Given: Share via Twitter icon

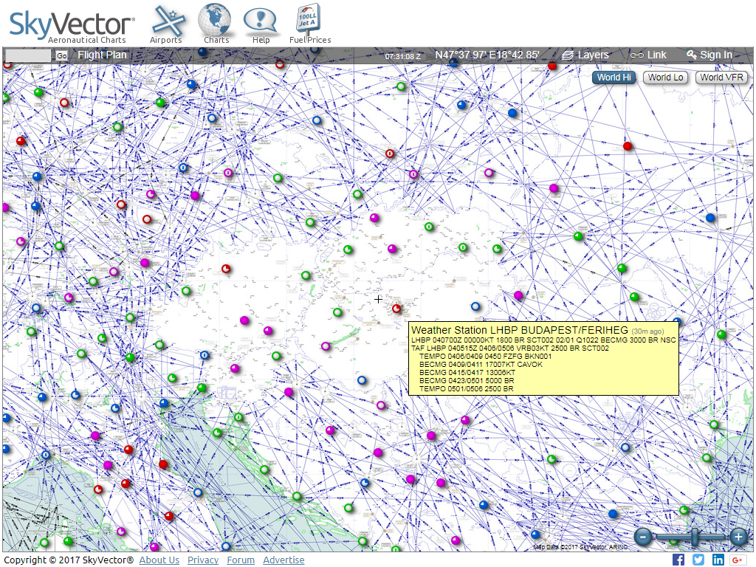Looking at the screenshot, I should (x=698, y=560).
